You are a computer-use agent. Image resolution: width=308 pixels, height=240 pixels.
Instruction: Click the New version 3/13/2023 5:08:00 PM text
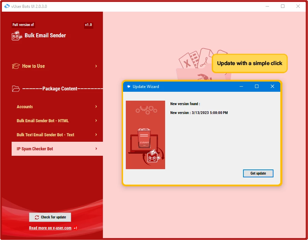coord(199,113)
